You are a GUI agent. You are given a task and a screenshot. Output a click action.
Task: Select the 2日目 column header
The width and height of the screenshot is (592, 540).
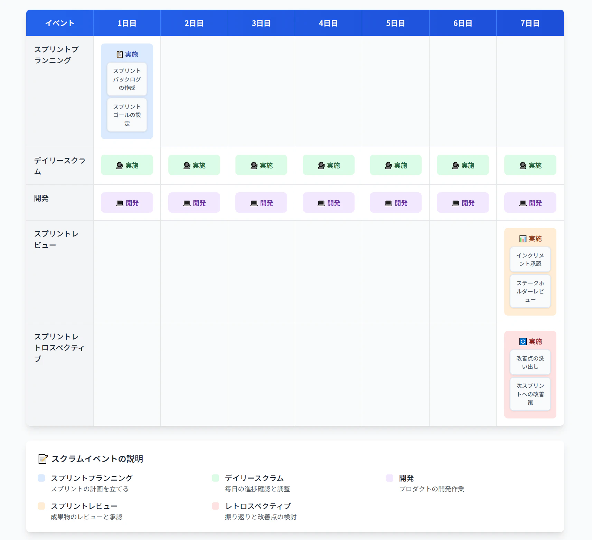(194, 23)
